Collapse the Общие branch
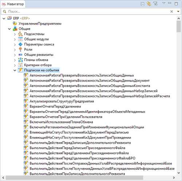The image size is (182, 181). coord(9,29)
